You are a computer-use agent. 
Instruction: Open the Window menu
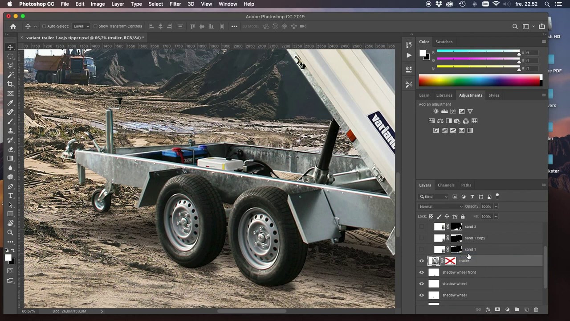228,4
